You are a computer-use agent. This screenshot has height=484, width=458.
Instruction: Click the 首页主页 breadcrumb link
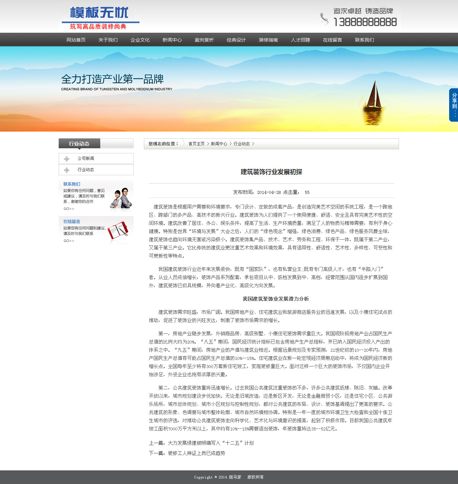pyautogui.click(x=196, y=144)
